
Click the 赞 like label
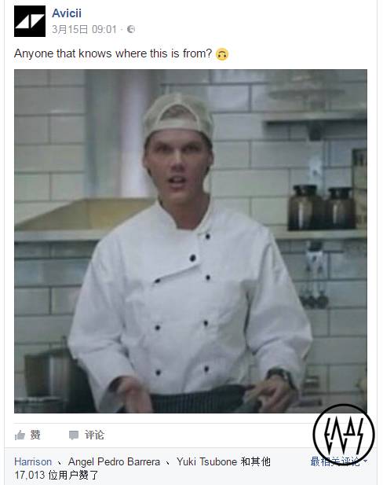[x=35, y=435]
